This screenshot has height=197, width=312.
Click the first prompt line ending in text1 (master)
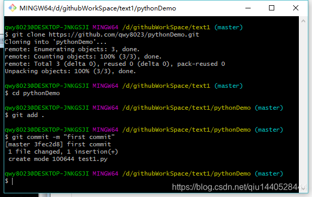tap(124, 27)
